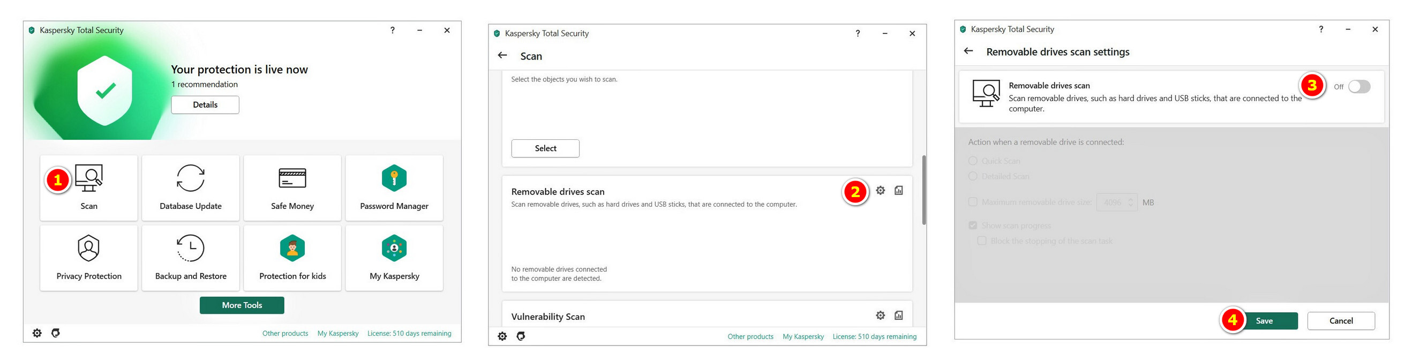Viewport: 1413px width, 361px height.
Task: Launch Safe Money
Action: point(292,187)
